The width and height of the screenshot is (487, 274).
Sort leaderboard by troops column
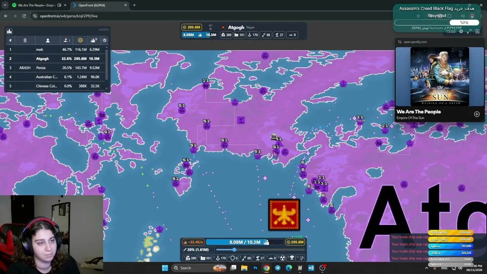(94, 40)
